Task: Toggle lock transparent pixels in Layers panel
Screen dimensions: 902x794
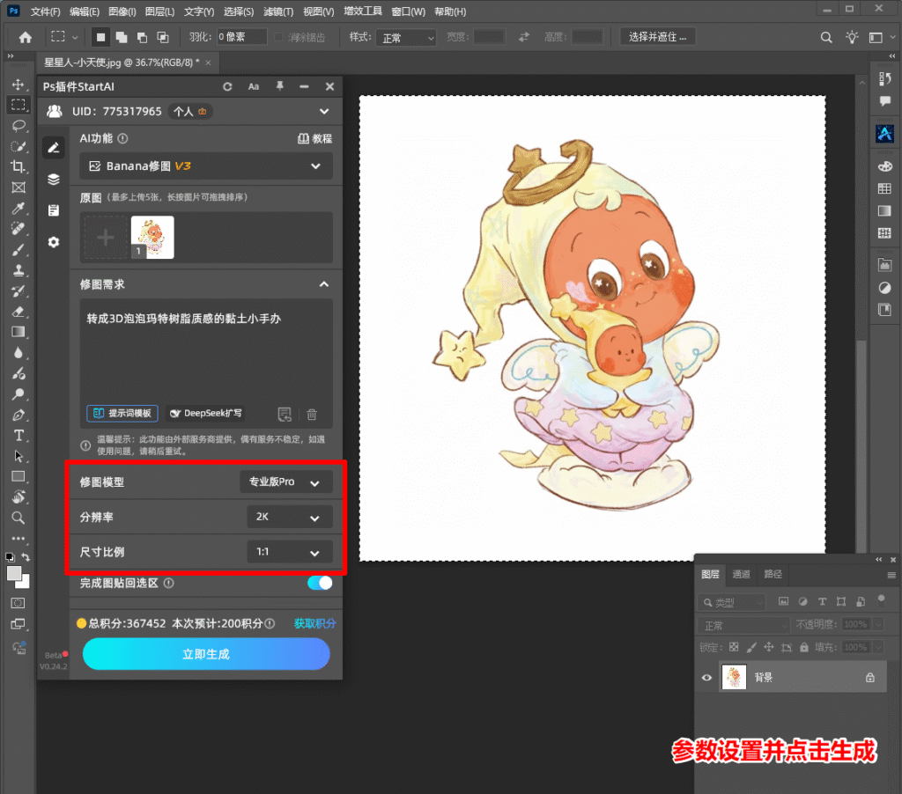Action: [734, 647]
